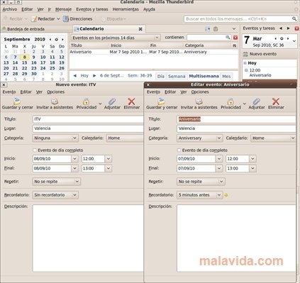Close the event filter bar red button

(235, 38)
